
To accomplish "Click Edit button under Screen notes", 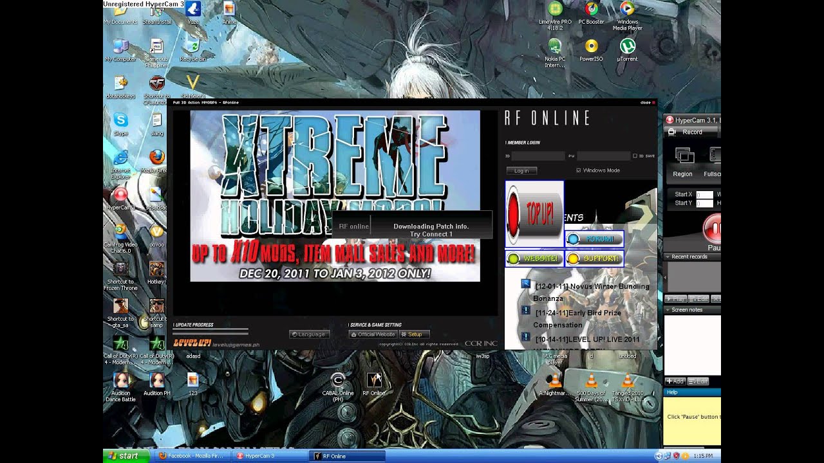I will 698,381.
